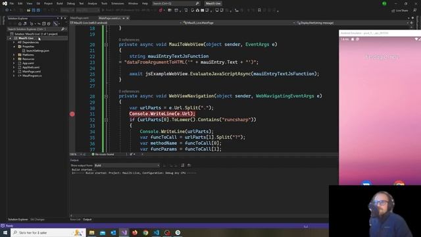Click the No issues found indicator
This screenshot has width=421, height=237.
pos(103,154)
